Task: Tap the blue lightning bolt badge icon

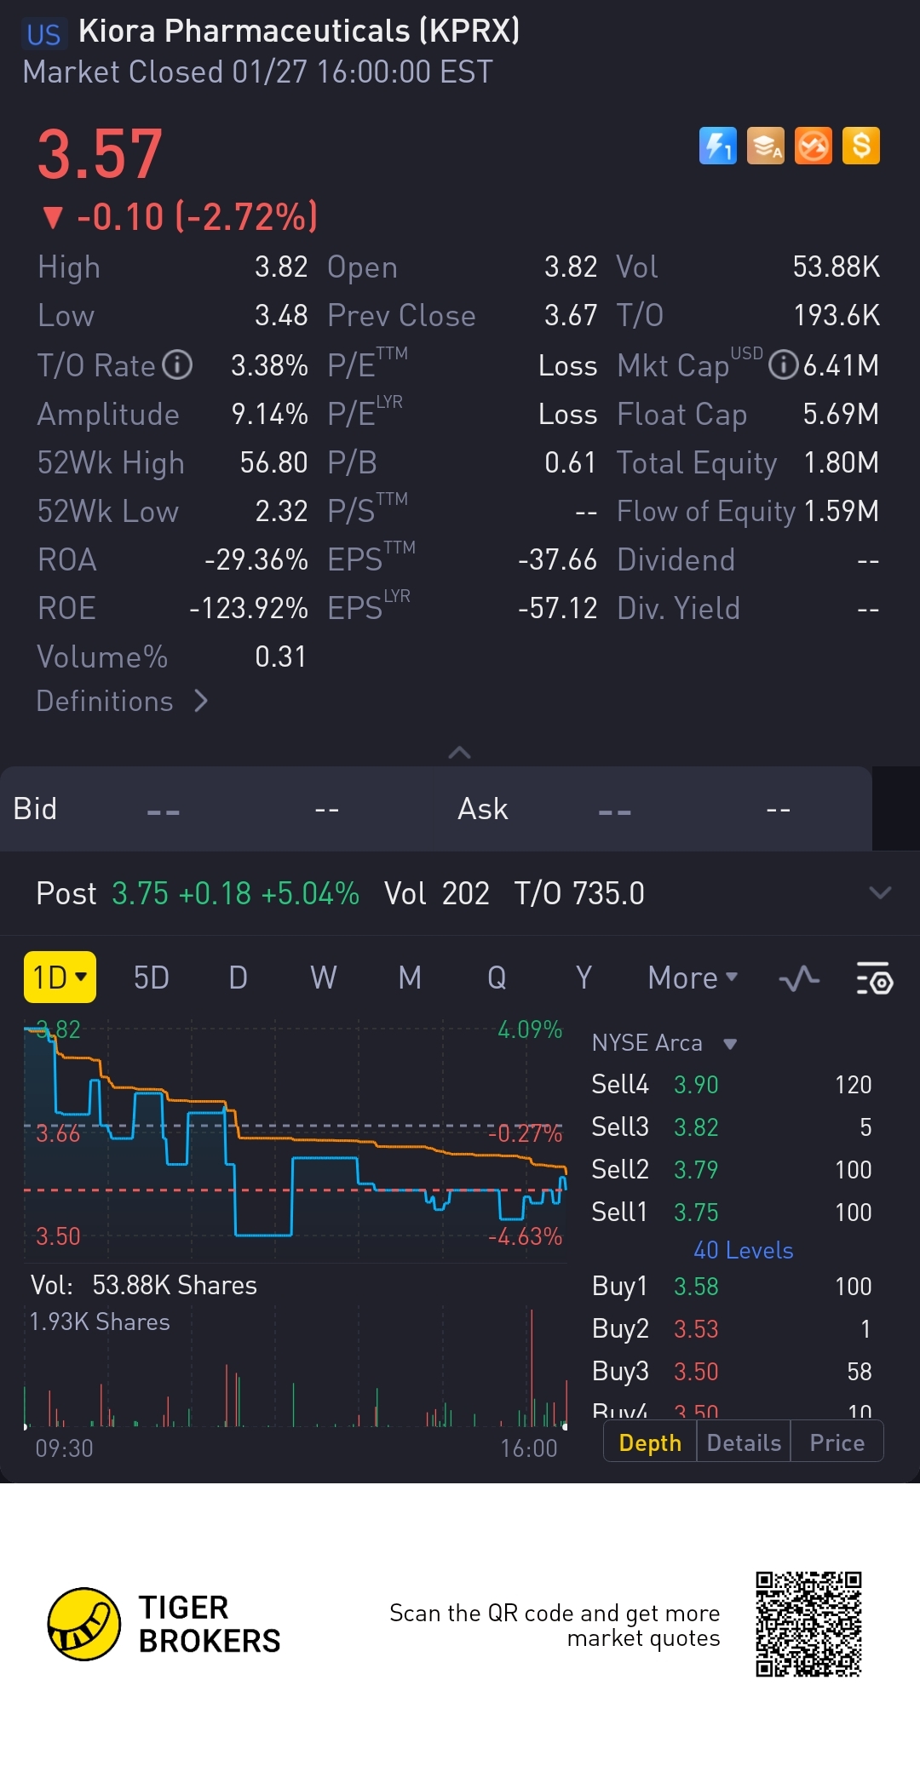Action: 717,146
